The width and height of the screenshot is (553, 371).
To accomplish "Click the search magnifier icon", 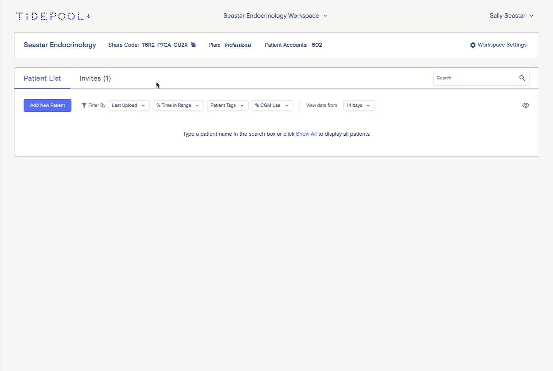I will coord(522,78).
